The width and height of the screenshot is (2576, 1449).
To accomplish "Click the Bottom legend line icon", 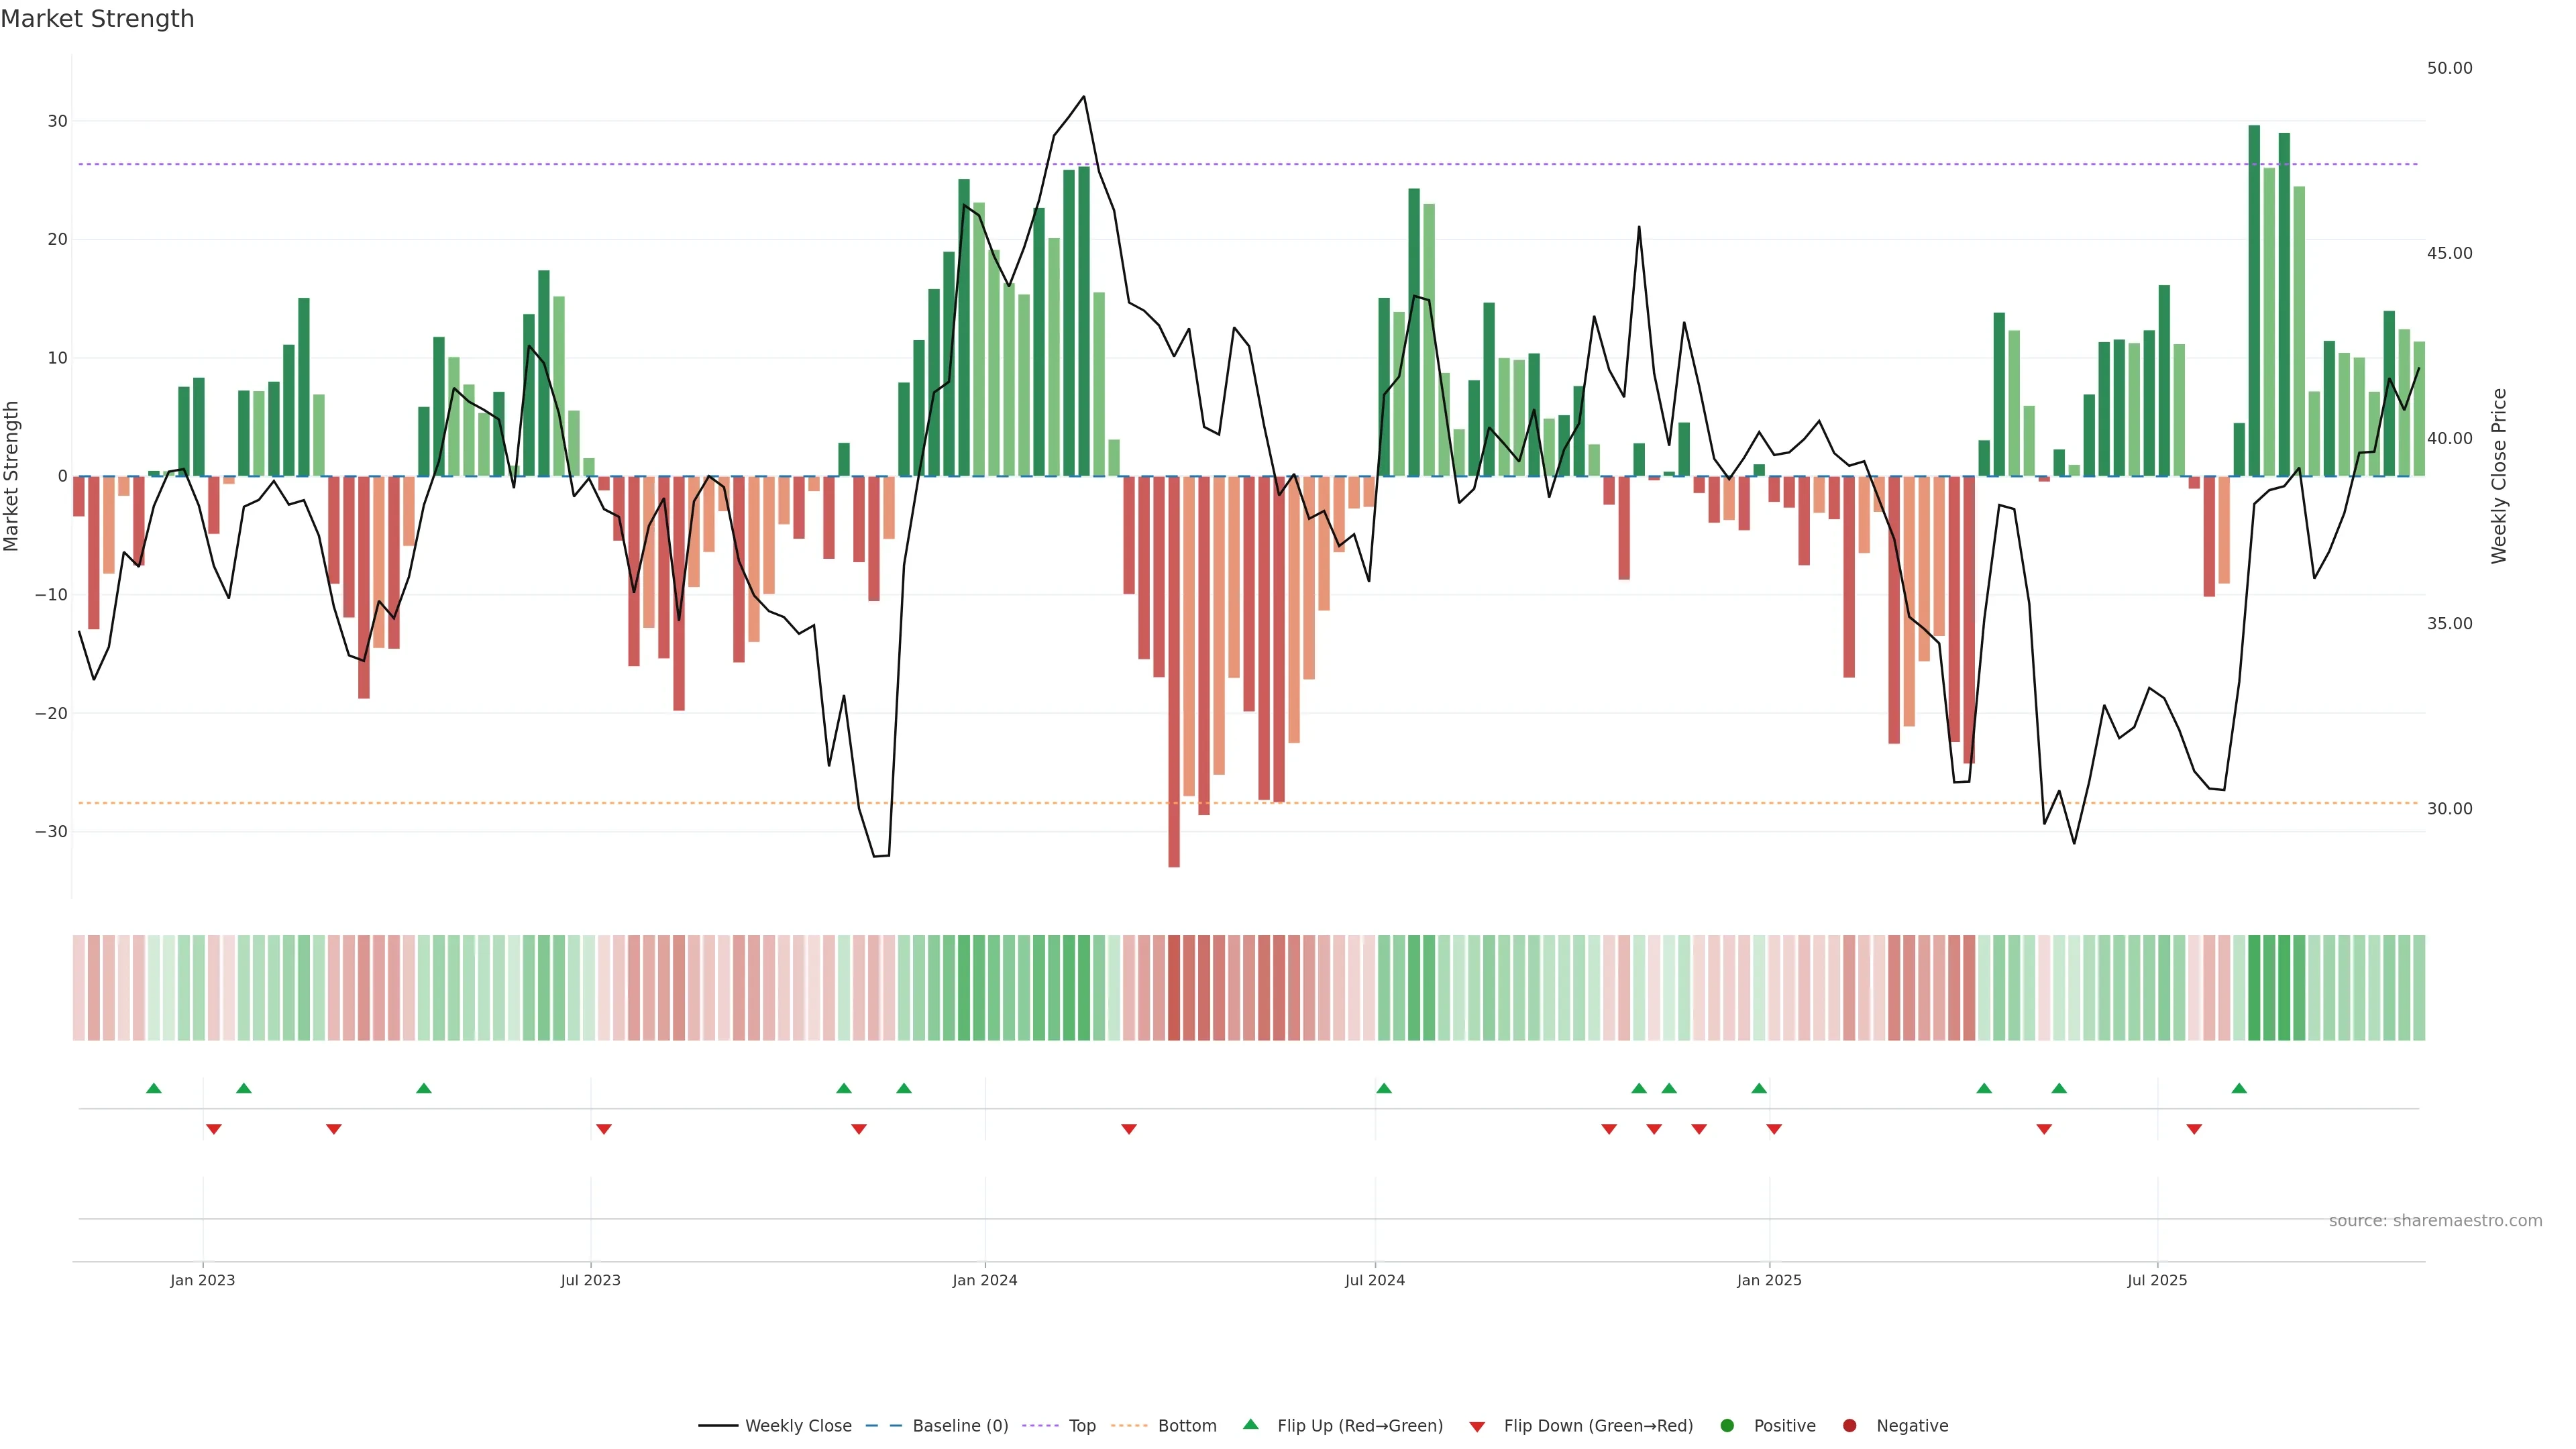I will click(x=1129, y=1425).
